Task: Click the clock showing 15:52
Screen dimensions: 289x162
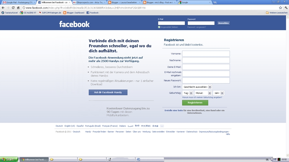Action: [x=284, y=159]
